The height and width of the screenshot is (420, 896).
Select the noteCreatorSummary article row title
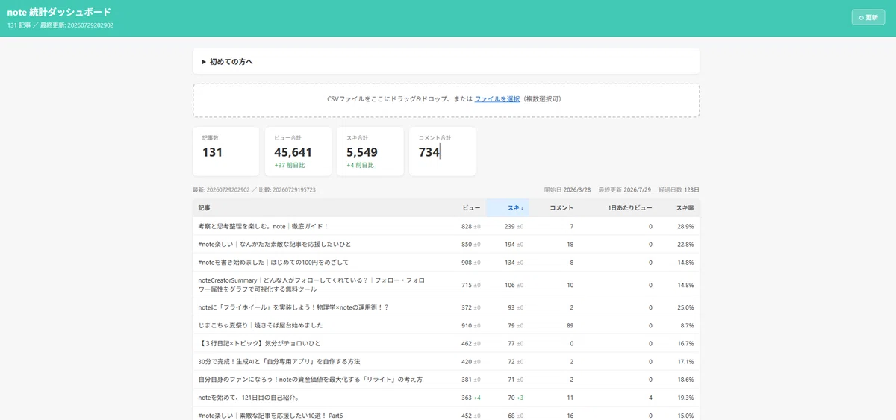pos(311,285)
